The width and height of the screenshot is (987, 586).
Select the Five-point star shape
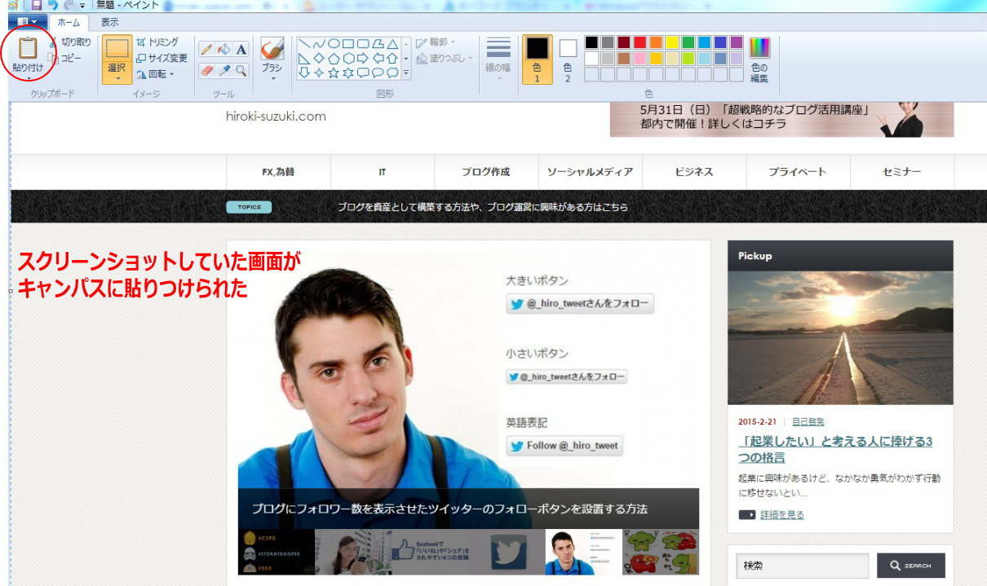334,73
